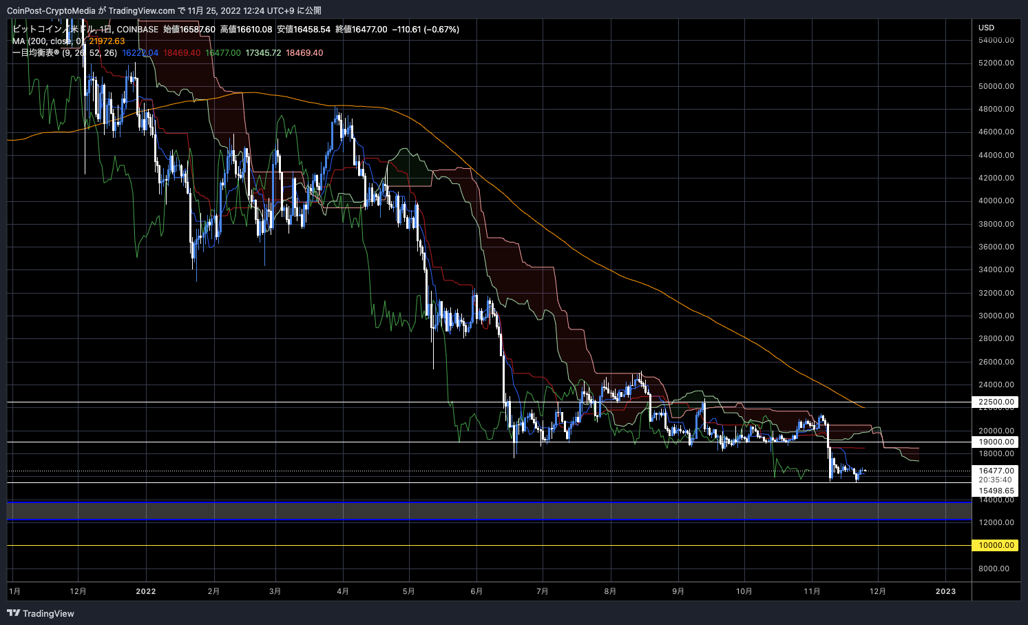Screen dimensions: 1028x625
Task: Click the 22500.00 horizontal line price tag
Action: pyautogui.click(x=996, y=402)
